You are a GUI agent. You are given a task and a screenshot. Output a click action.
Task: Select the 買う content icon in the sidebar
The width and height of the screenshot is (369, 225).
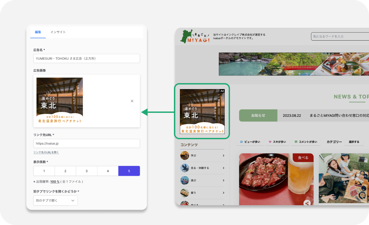point(184,193)
